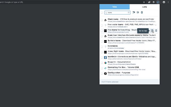This screenshot has width=171, height=107.
Task: Click the round extension icon in Chrome toolbar
Action: pyautogui.click(x=154, y=2)
